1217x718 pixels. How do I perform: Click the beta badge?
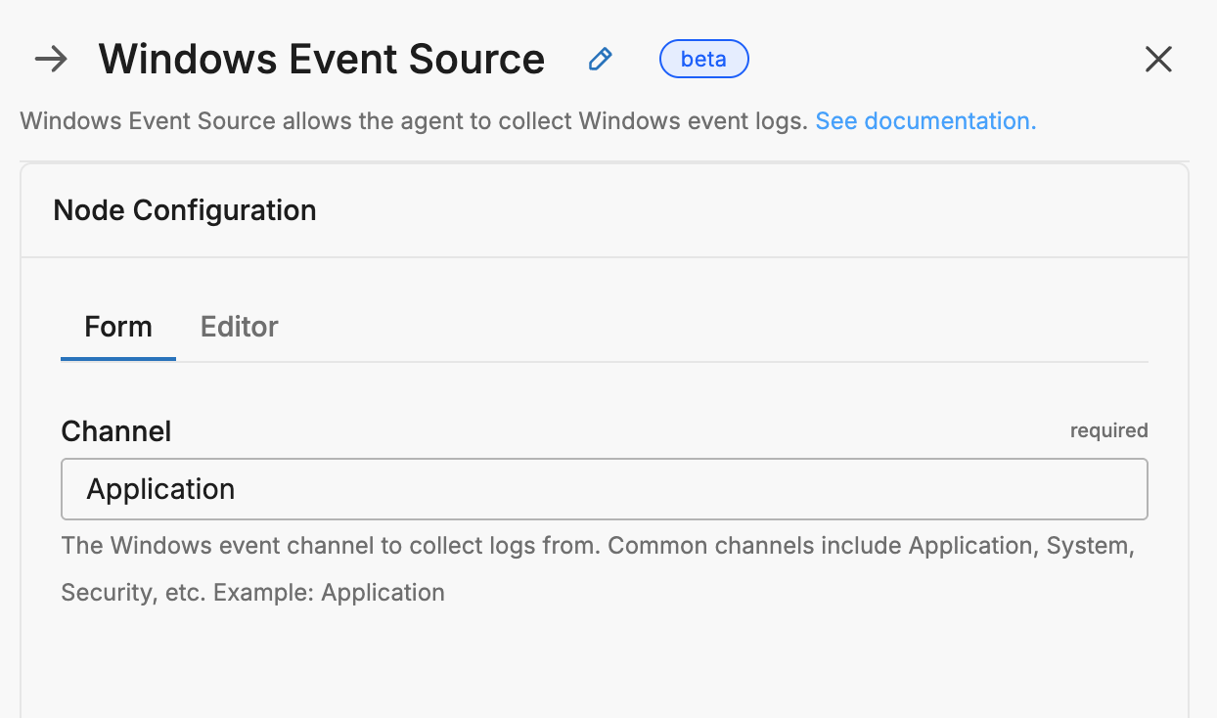click(x=704, y=59)
